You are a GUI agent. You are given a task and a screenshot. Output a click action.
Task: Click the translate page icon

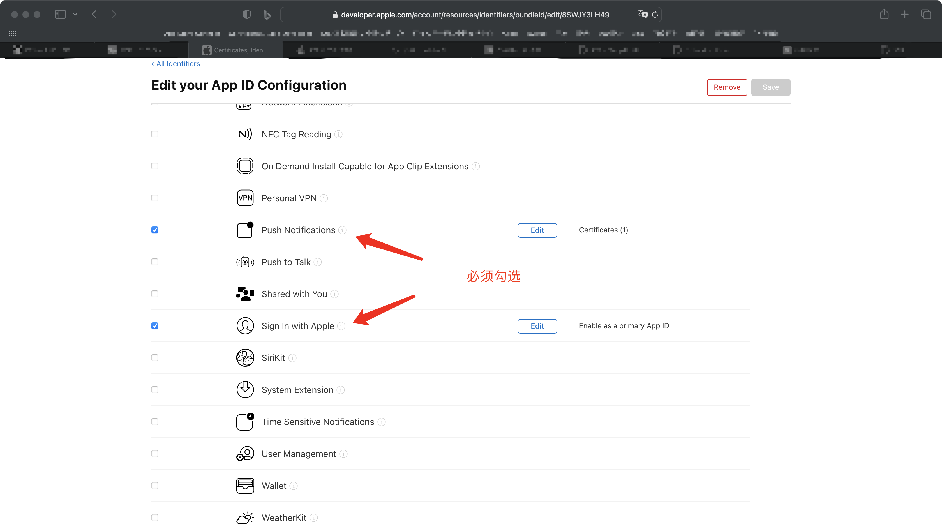(x=642, y=14)
